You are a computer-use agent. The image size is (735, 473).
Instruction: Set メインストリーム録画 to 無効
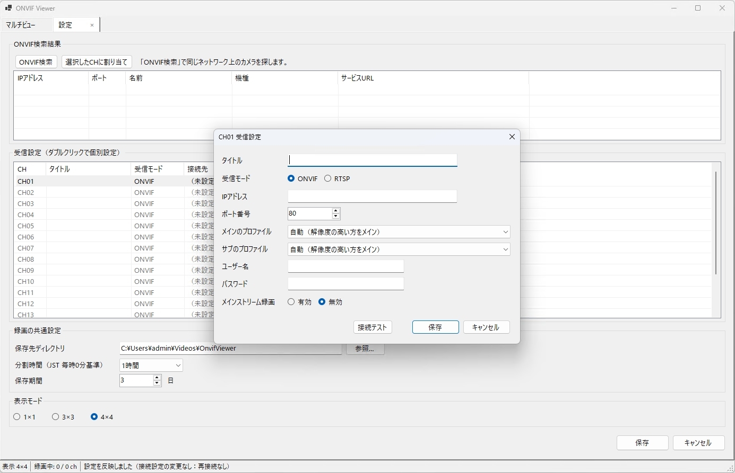pos(330,302)
